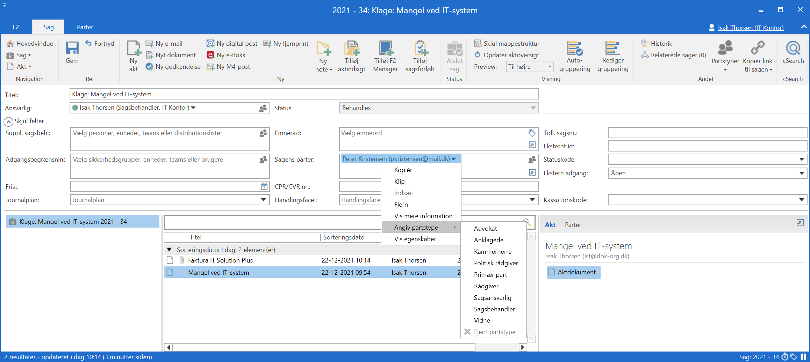Open the Historik log
The height and width of the screenshot is (362, 810).
(x=657, y=43)
